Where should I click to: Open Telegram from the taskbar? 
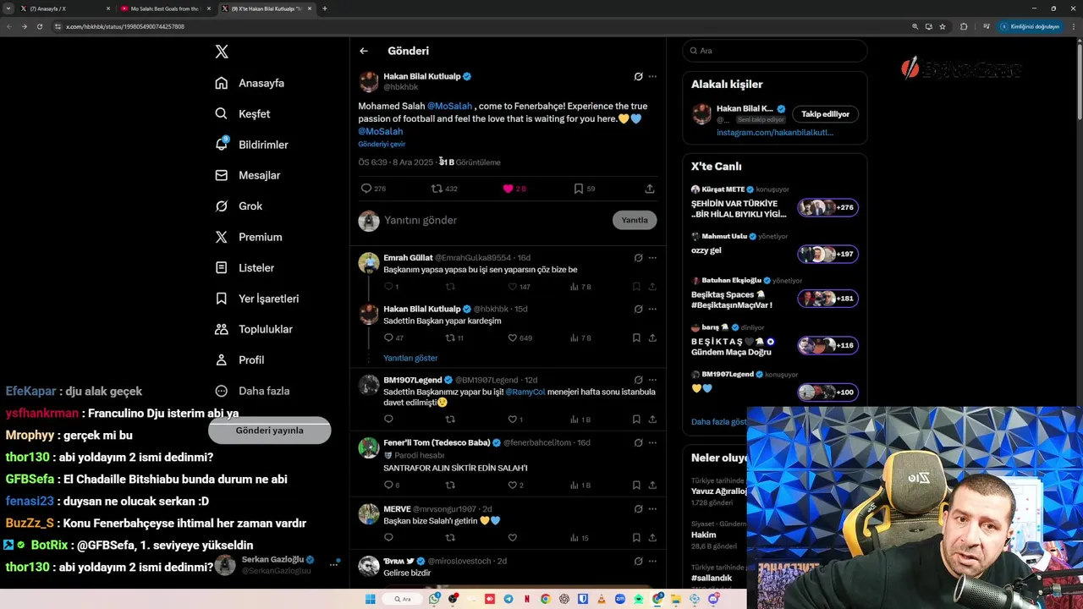tap(509, 599)
